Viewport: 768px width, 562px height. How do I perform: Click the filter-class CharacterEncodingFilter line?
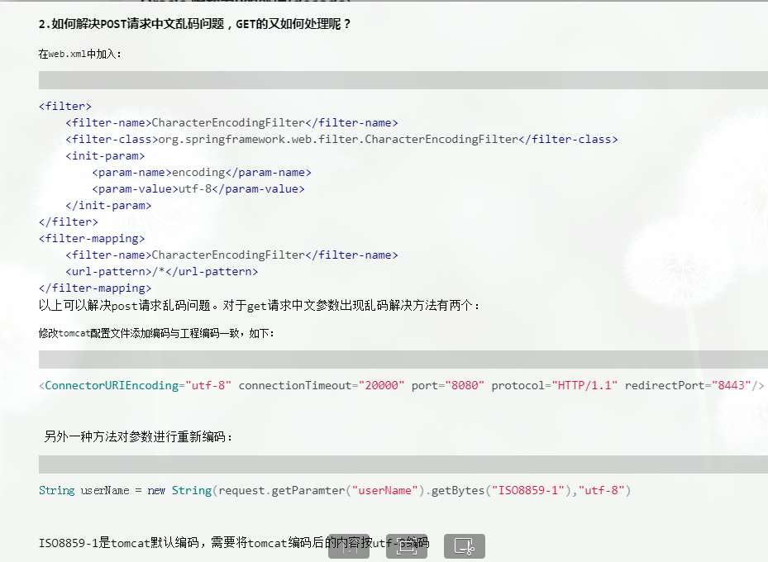[342, 140]
